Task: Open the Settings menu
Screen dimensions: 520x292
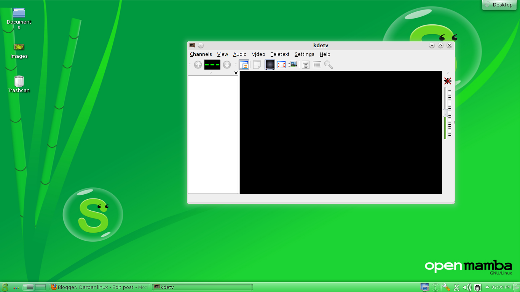Action: 304,54
